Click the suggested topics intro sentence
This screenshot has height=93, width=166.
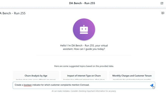click(x=84, y=66)
